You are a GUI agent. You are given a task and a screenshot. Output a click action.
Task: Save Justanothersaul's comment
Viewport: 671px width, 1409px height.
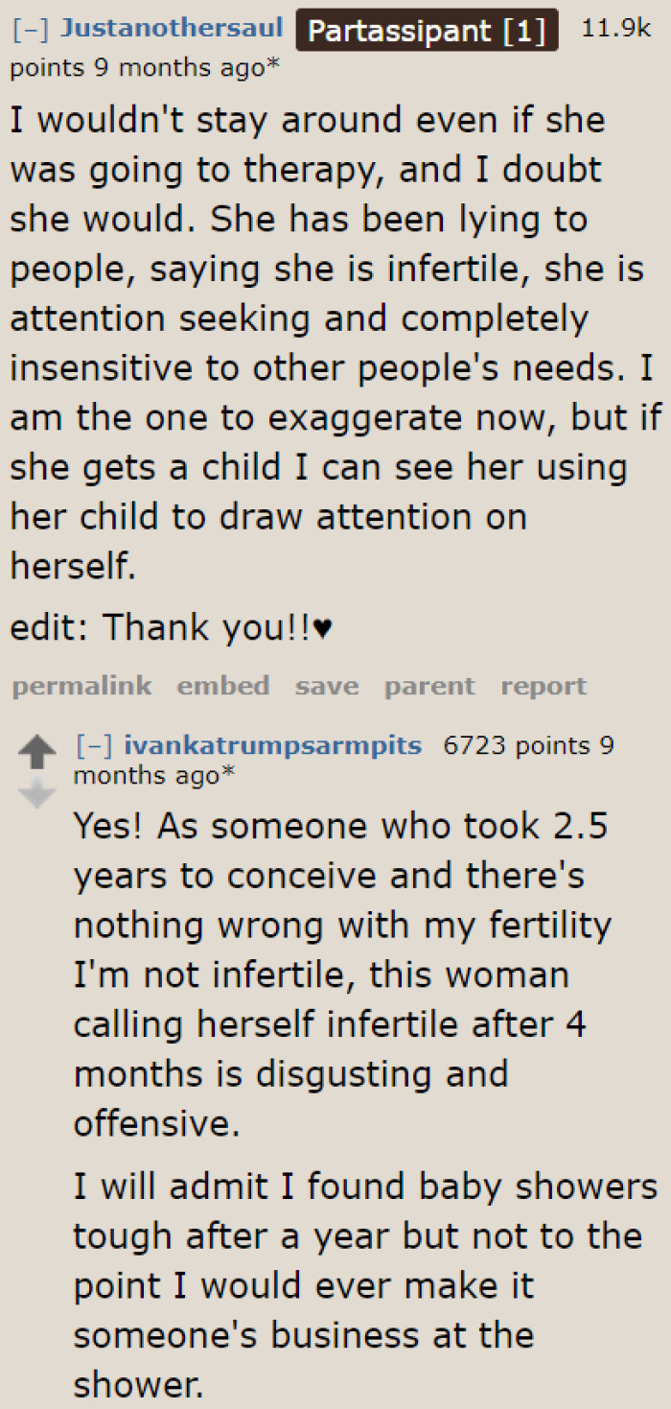click(x=327, y=686)
